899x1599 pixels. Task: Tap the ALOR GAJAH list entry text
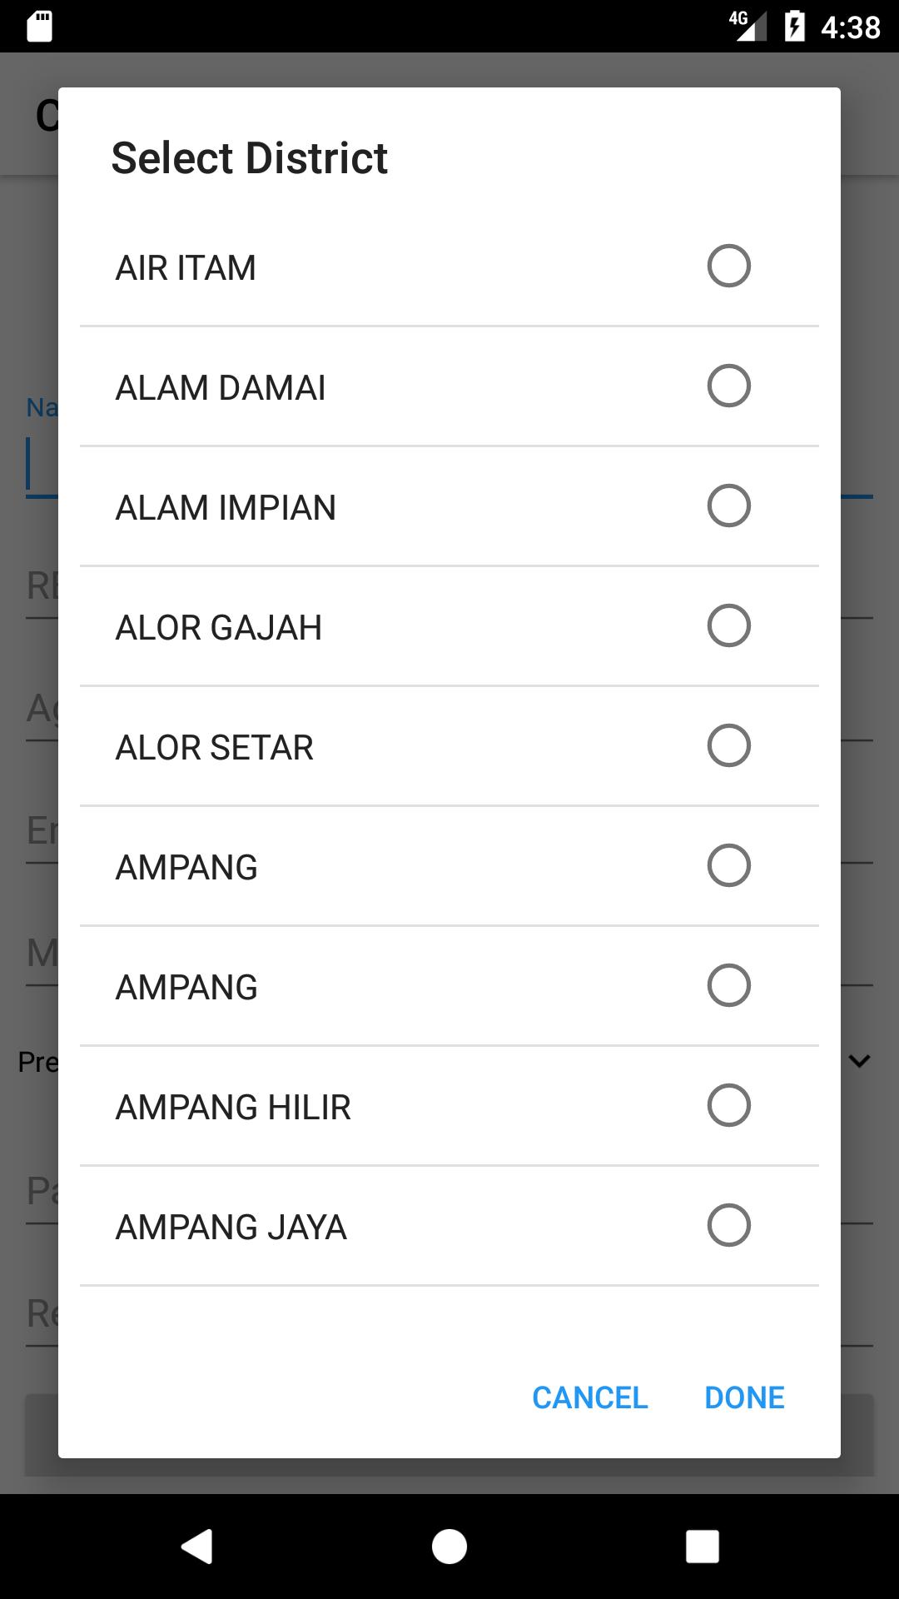(x=218, y=628)
